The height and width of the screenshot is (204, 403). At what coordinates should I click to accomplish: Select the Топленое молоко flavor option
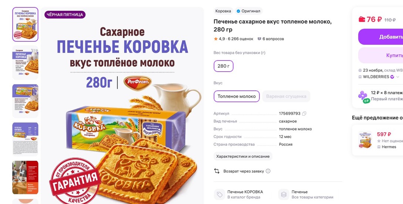tap(237, 96)
